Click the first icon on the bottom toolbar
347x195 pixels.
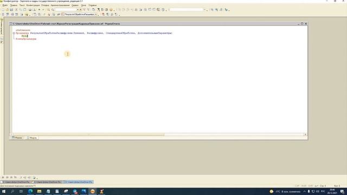pyautogui.click(x=3, y=178)
